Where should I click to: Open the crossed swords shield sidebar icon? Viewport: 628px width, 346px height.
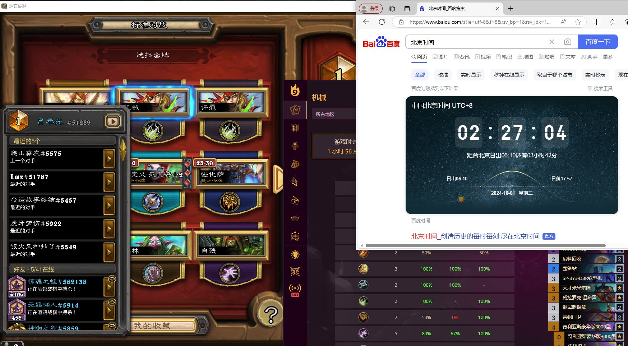click(x=295, y=272)
